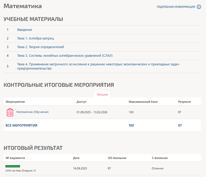The width and height of the screenshot is (206, 177).
Task: Click the Отлично grade cell
Action: coord(157,168)
